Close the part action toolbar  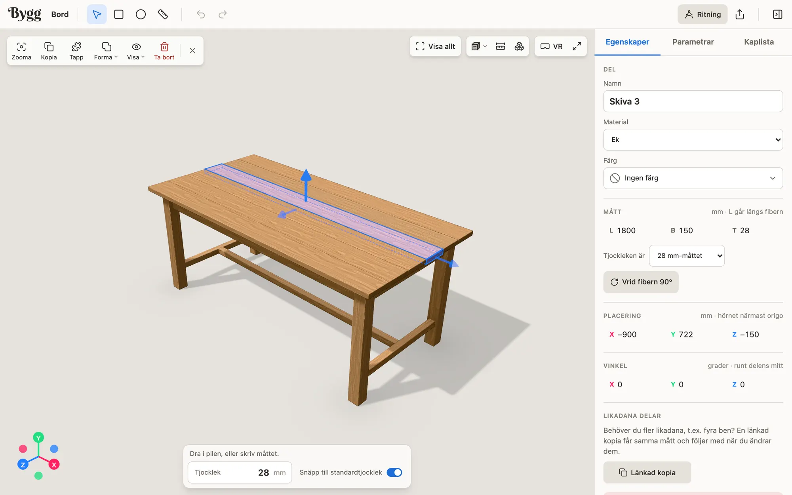192,51
